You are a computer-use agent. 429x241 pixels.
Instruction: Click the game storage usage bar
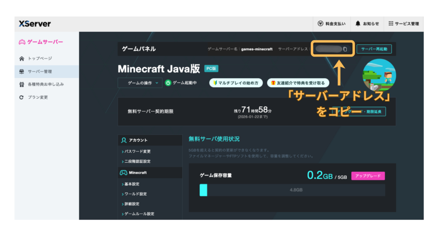[x=292, y=190]
